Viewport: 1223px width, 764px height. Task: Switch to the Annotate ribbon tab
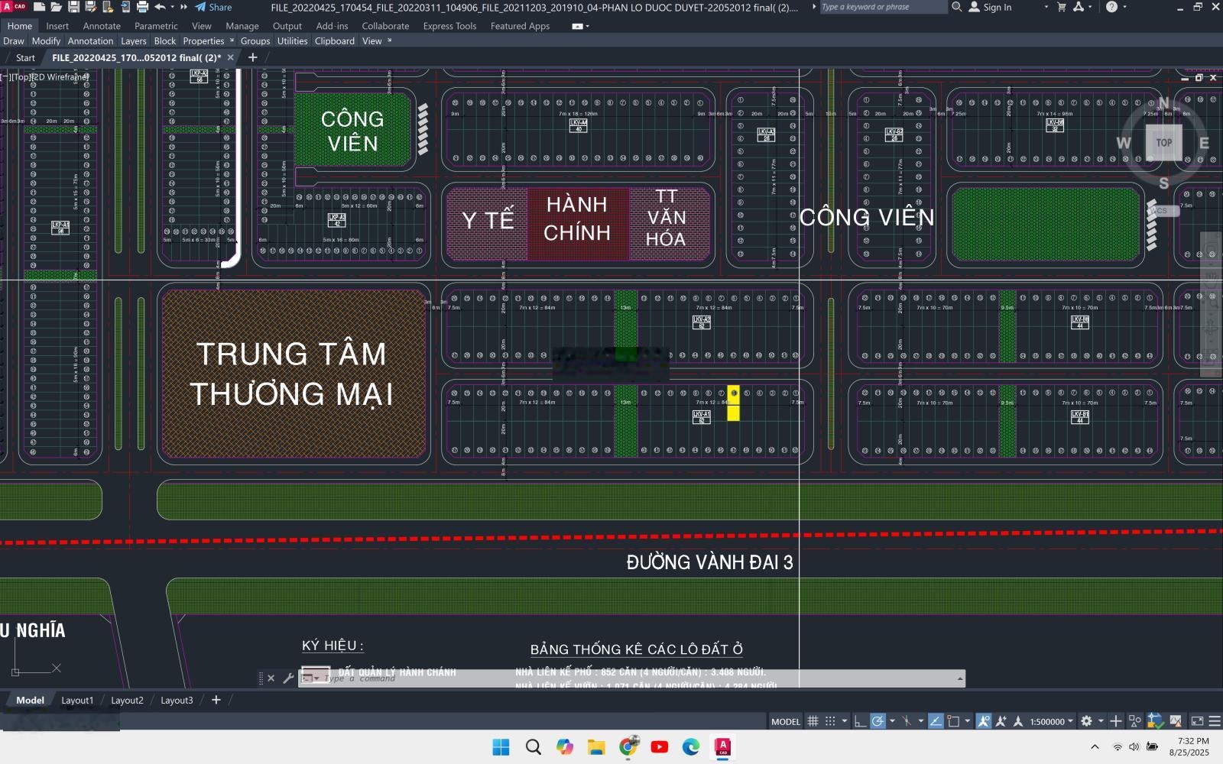point(102,25)
